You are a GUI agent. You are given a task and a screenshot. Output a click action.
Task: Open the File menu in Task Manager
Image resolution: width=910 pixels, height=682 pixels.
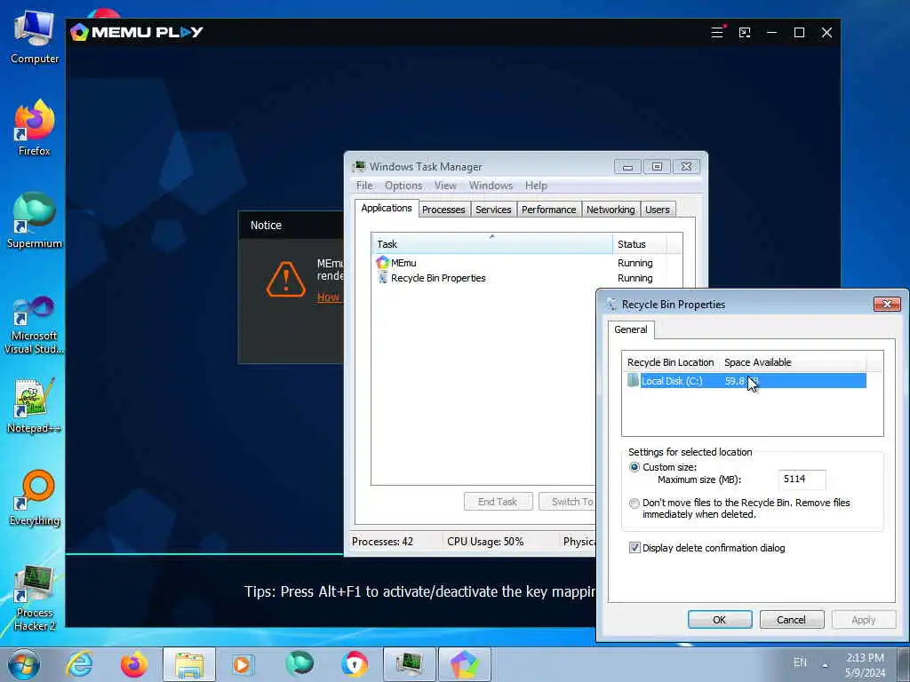364,186
